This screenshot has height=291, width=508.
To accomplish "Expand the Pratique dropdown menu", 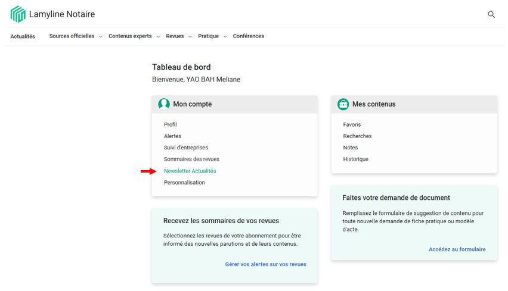I will pyautogui.click(x=212, y=36).
